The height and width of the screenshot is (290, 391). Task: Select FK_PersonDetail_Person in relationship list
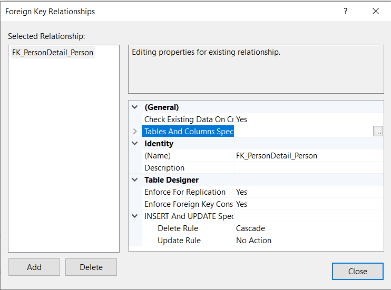(53, 53)
